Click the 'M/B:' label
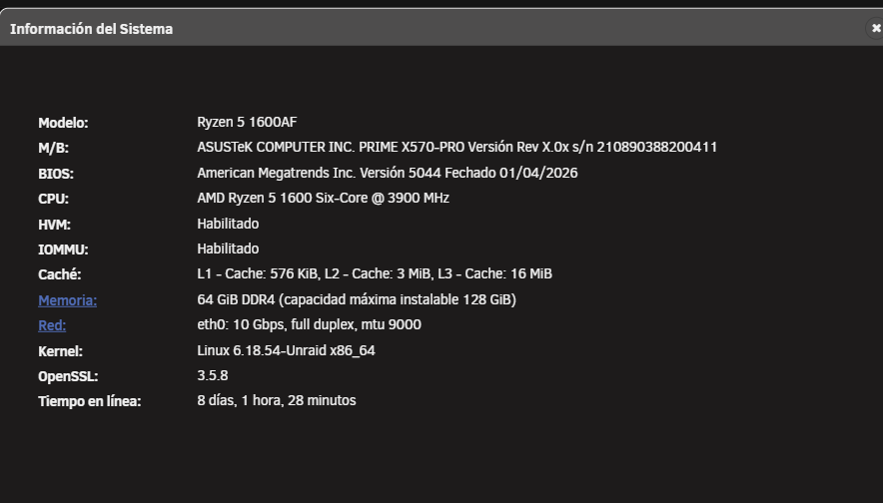 [53, 148]
